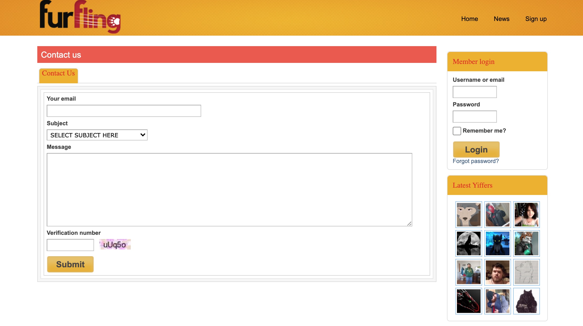583x326 pixels.
Task: Open the fox in suit avatar
Action: [x=527, y=243]
